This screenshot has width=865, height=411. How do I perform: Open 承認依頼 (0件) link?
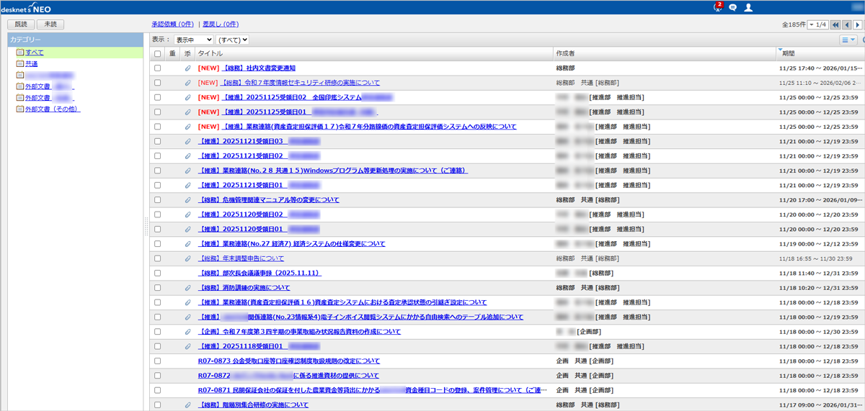[173, 24]
